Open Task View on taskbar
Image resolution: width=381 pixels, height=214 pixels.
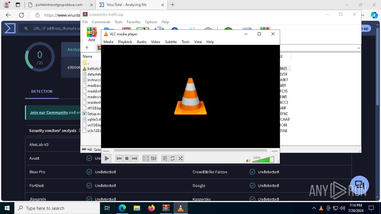pos(107,208)
